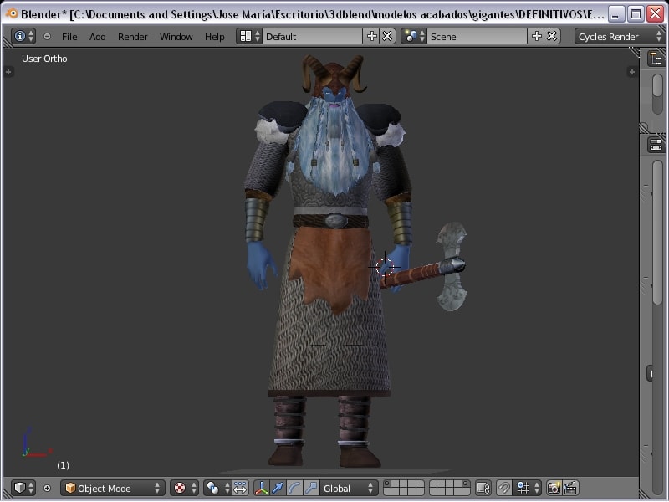Image resolution: width=669 pixels, height=502 pixels.
Task: Delete the current Scene with X button
Action: tap(552, 36)
